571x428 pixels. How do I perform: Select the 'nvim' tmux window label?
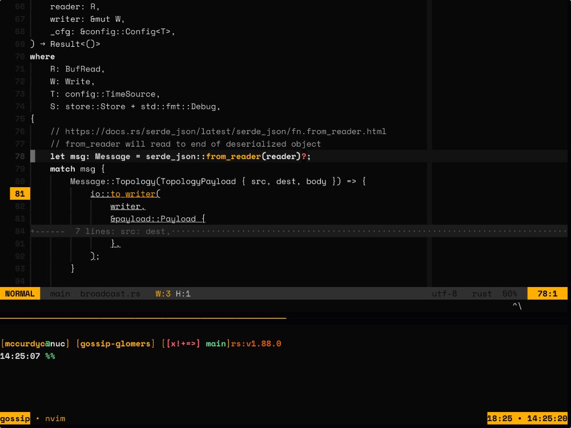click(x=55, y=418)
